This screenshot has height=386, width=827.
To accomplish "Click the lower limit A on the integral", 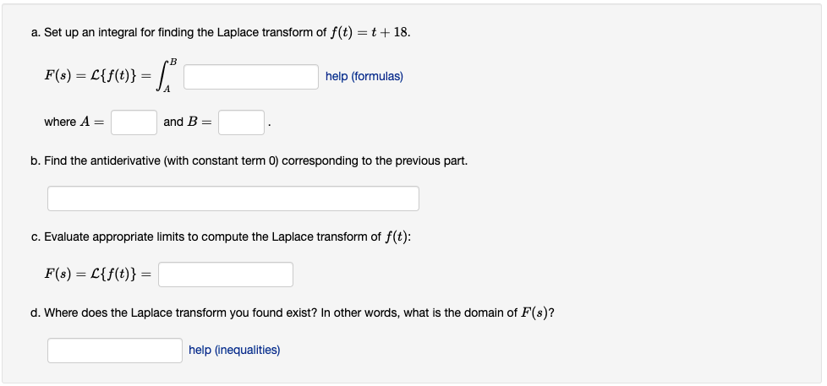I will point(167,90).
